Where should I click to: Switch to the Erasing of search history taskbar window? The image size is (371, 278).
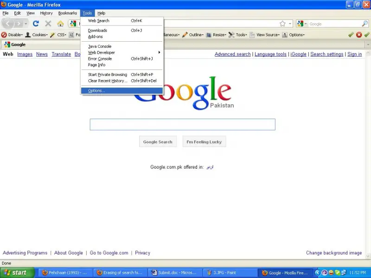click(x=120, y=272)
